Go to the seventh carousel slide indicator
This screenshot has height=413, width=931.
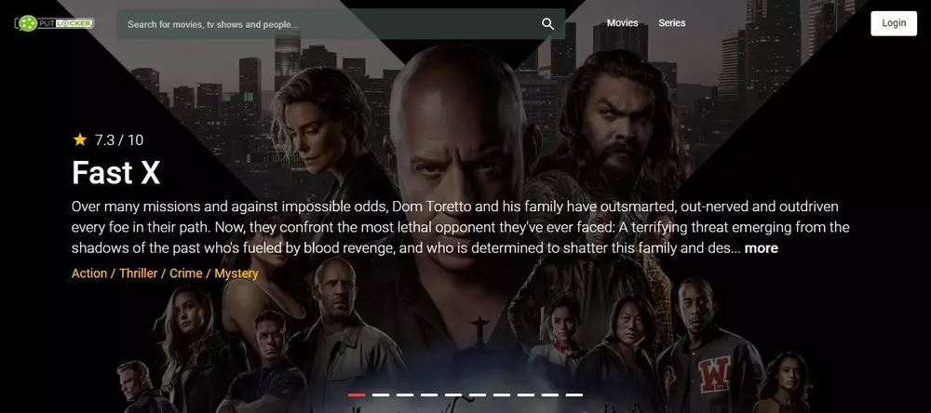tap(502, 394)
